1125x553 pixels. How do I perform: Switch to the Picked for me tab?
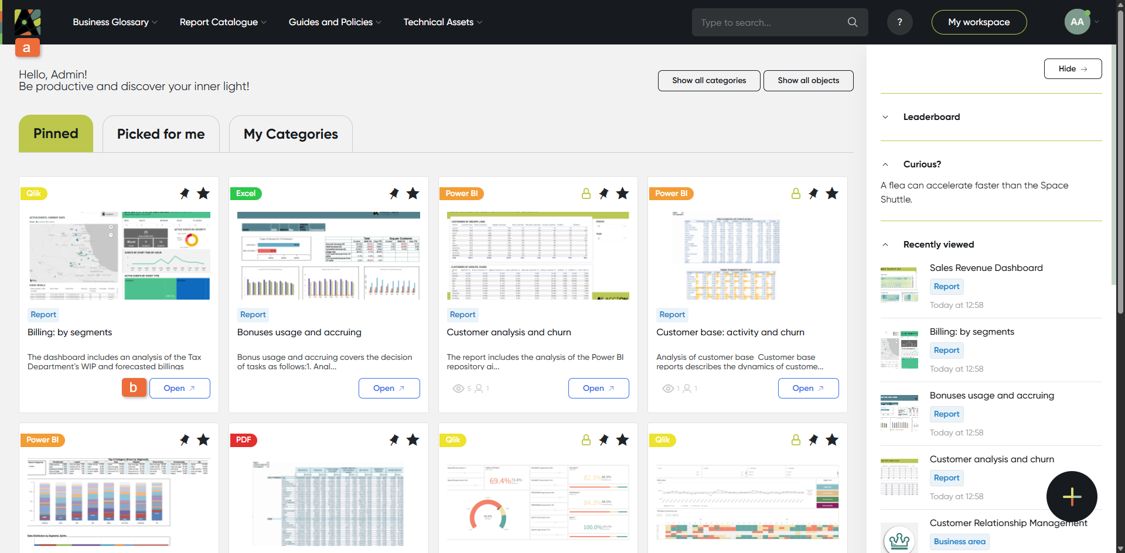coord(161,134)
